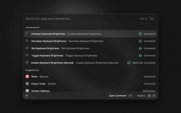
Task: Select Increase Keyboard Brightness command row
Action: 90,34
